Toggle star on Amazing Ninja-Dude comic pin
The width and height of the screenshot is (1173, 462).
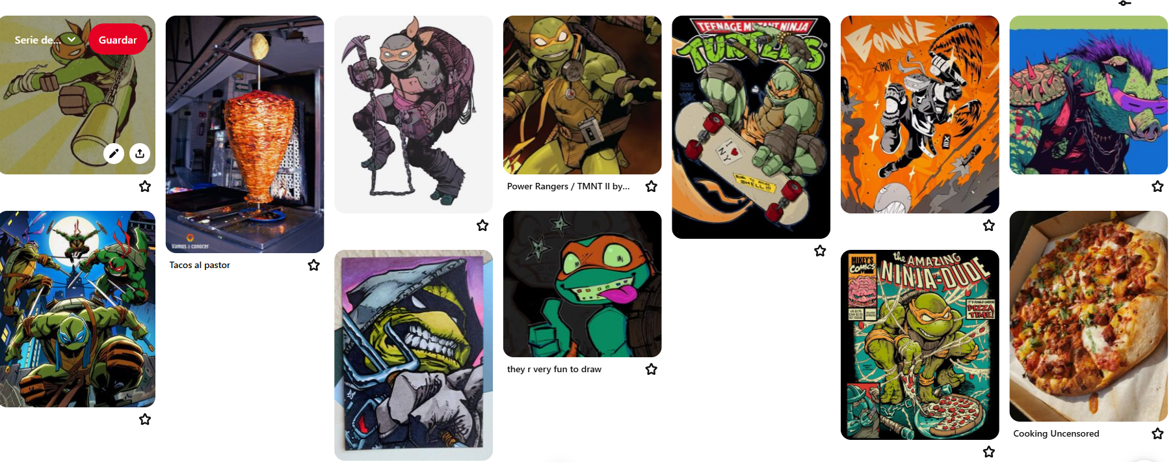coord(989,452)
